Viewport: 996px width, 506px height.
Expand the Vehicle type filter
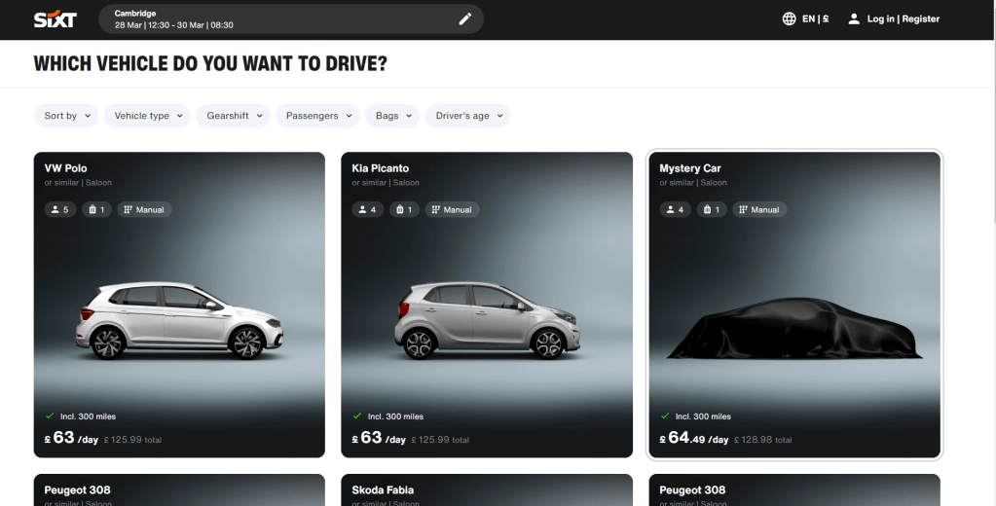click(147, 116)
